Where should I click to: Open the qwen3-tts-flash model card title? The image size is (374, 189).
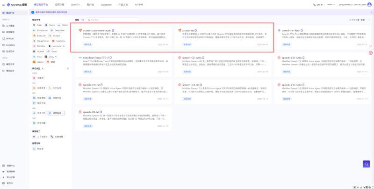coord(291,30)
